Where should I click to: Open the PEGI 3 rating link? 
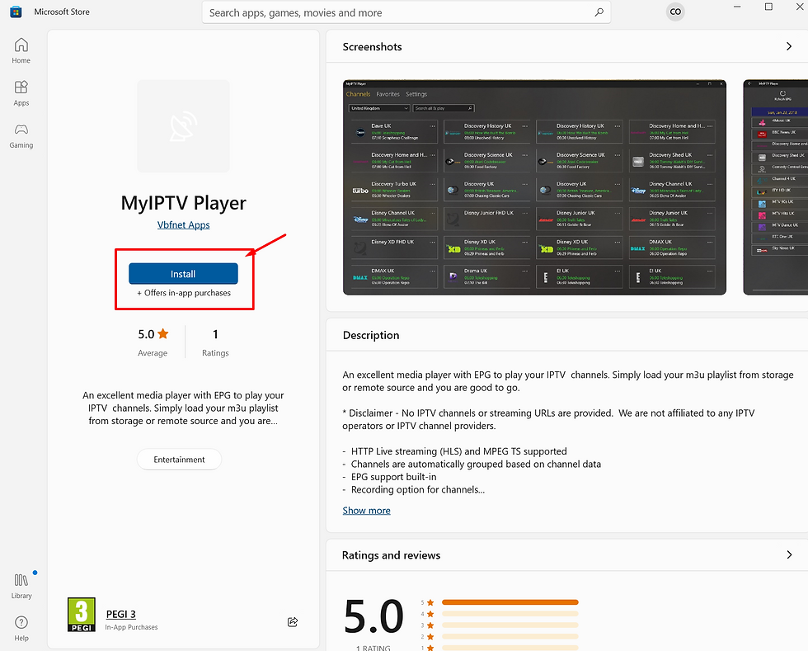[121, 614]
